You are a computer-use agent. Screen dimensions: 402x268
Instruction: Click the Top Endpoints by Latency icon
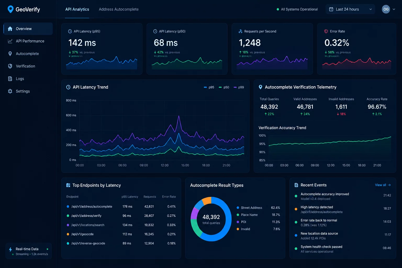point(68,185)
